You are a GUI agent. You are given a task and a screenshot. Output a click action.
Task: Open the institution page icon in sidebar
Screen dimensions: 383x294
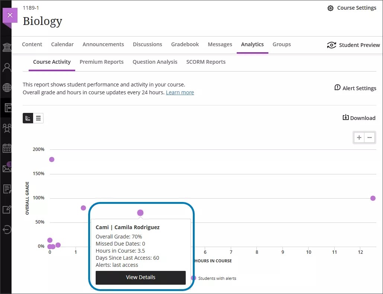(7, 47)
